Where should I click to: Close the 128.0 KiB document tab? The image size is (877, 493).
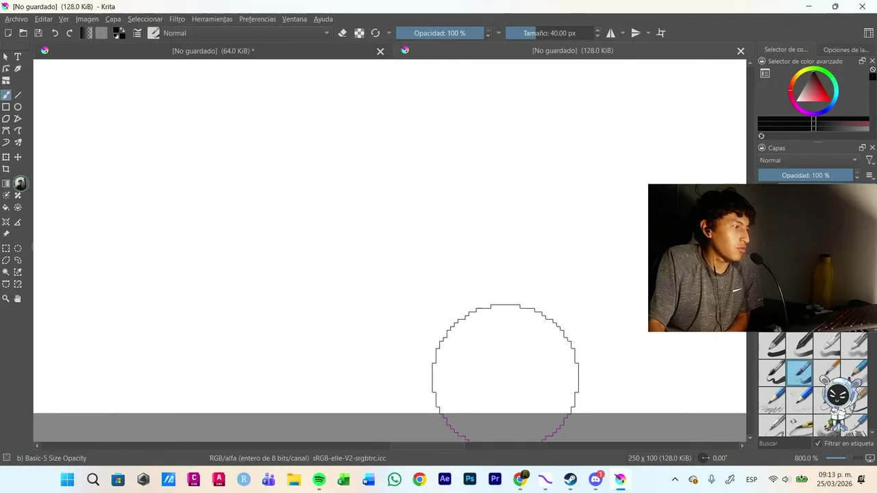741,51
